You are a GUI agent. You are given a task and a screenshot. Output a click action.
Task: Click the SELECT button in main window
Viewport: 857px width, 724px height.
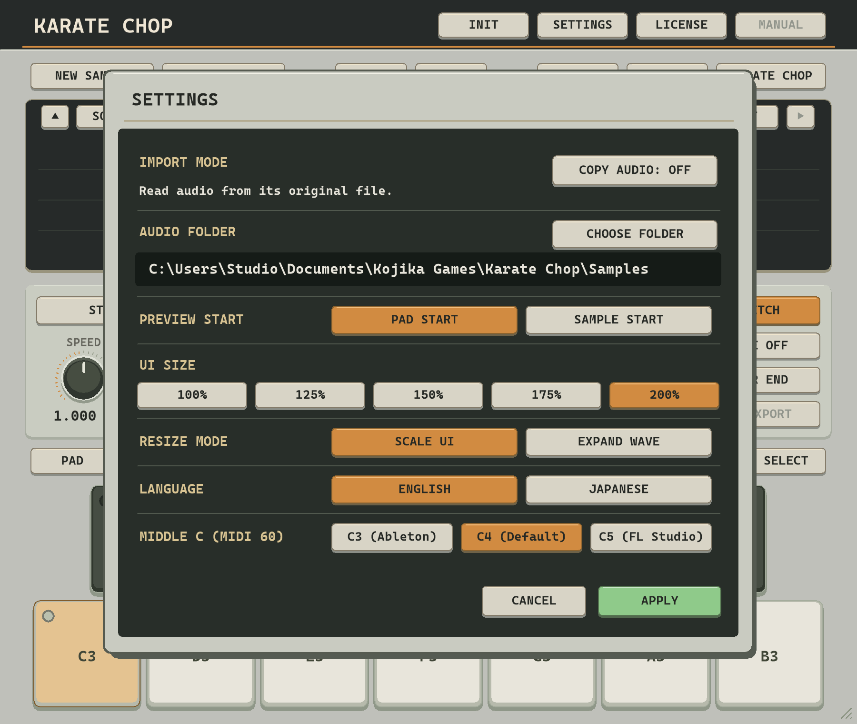(x=791, y=461)
